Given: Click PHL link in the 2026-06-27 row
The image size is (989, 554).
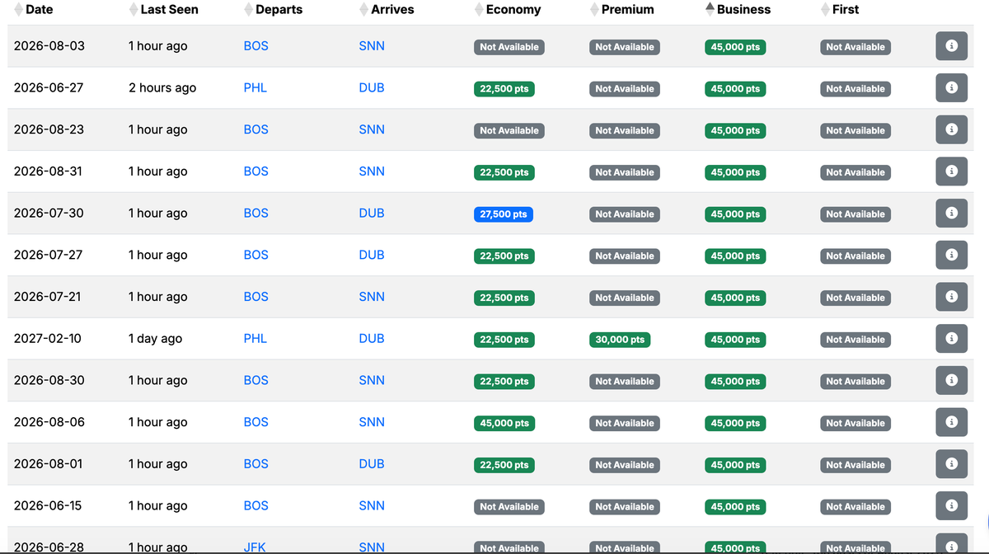Looking at the screenshot, I should point(255,87).
